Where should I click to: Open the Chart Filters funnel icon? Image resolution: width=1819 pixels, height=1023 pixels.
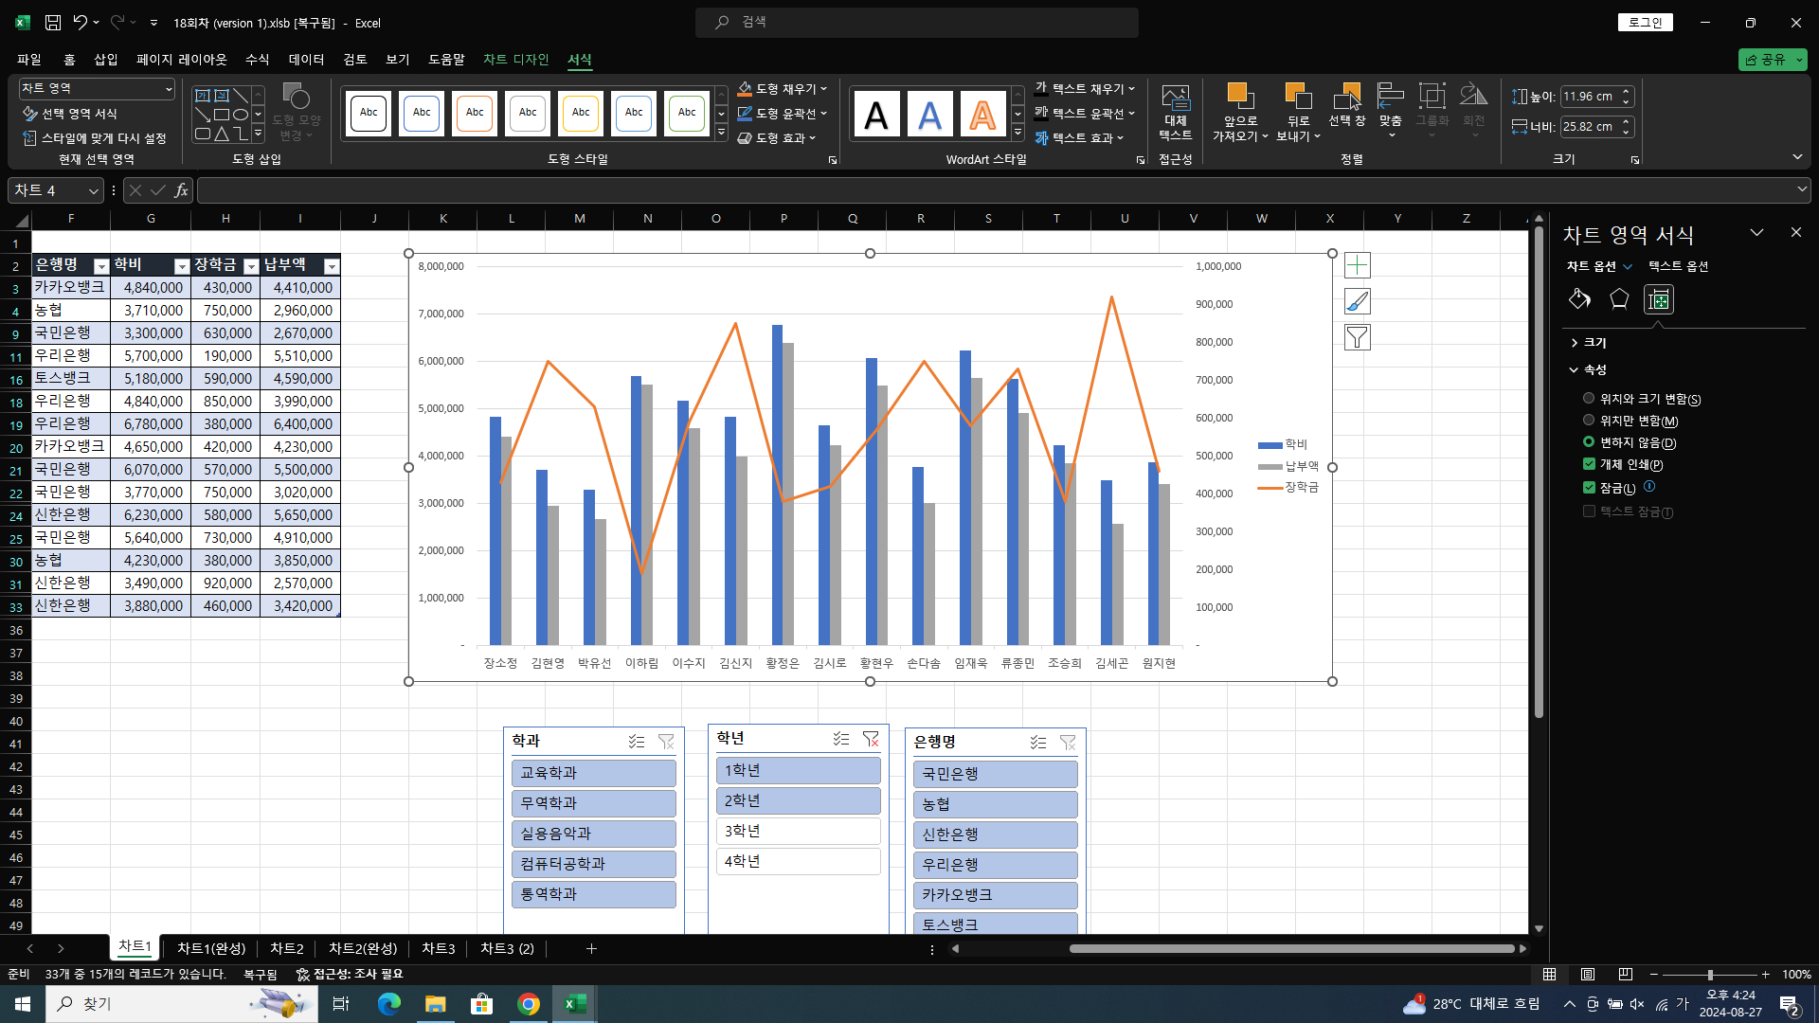click(x=1357, y=337)
